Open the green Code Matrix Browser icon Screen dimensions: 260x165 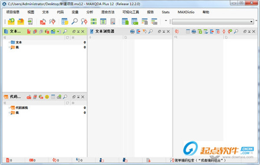coord(94,22)
